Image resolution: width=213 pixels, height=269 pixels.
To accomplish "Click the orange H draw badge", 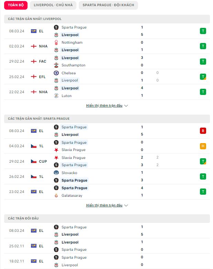I will (203, 146).
